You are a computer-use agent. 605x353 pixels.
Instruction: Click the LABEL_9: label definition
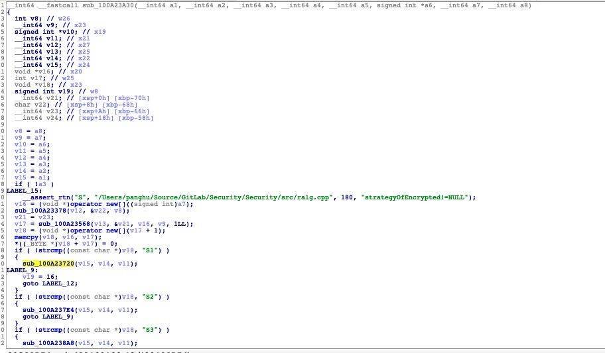22,270
